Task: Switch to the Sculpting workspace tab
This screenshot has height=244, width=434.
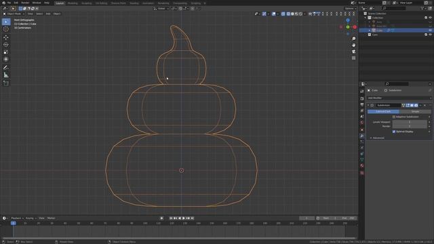Action: tap(86, 3)
